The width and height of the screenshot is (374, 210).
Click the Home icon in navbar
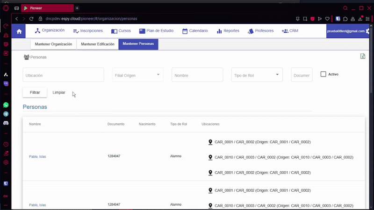tap(19, 31)
